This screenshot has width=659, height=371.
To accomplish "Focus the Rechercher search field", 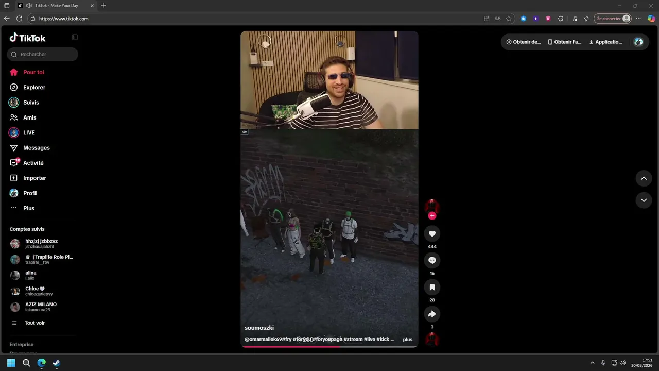I will pyautogui.click(x=43, y=54).
